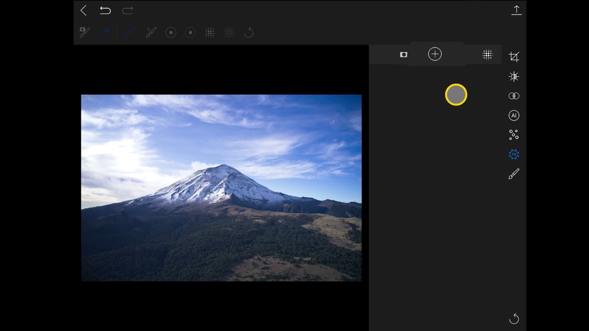Toggle the mask rectangle icon in panel
589x331 pixels.
point(404,54)
